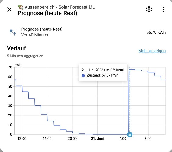Viewport: 172px width, 152px height.
Task: Click the Verlauf section heading
Action: (16, 48)
